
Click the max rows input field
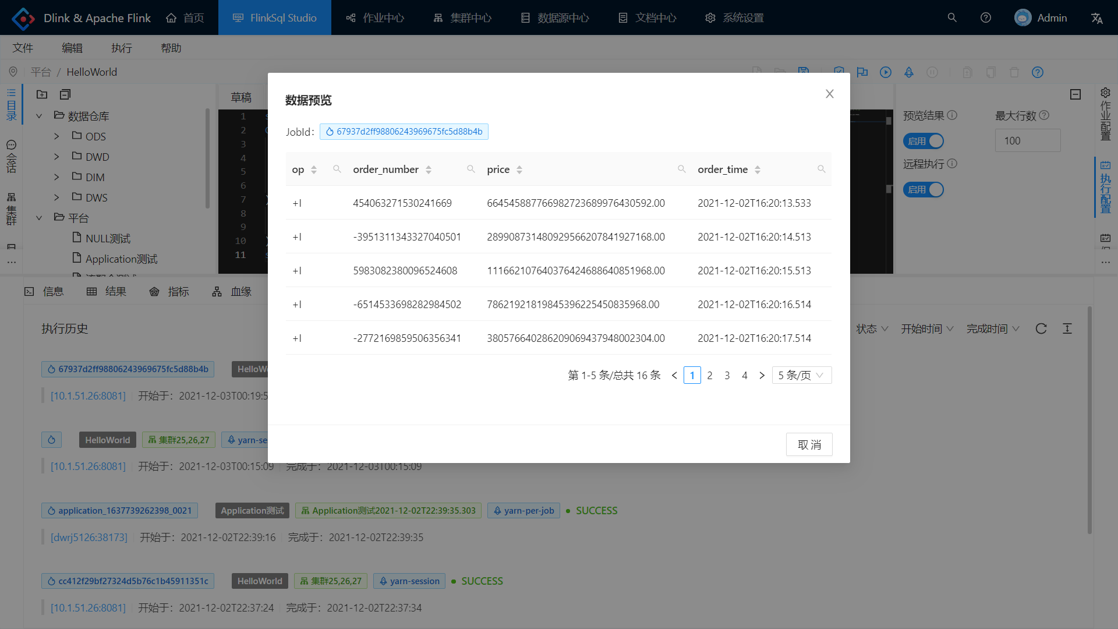(x=1027, y=140)
